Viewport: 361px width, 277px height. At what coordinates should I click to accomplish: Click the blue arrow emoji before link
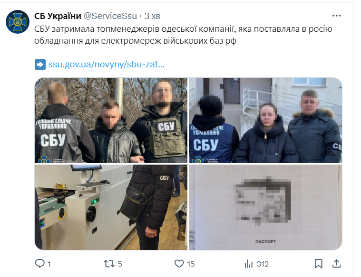[x=40, y=65]
